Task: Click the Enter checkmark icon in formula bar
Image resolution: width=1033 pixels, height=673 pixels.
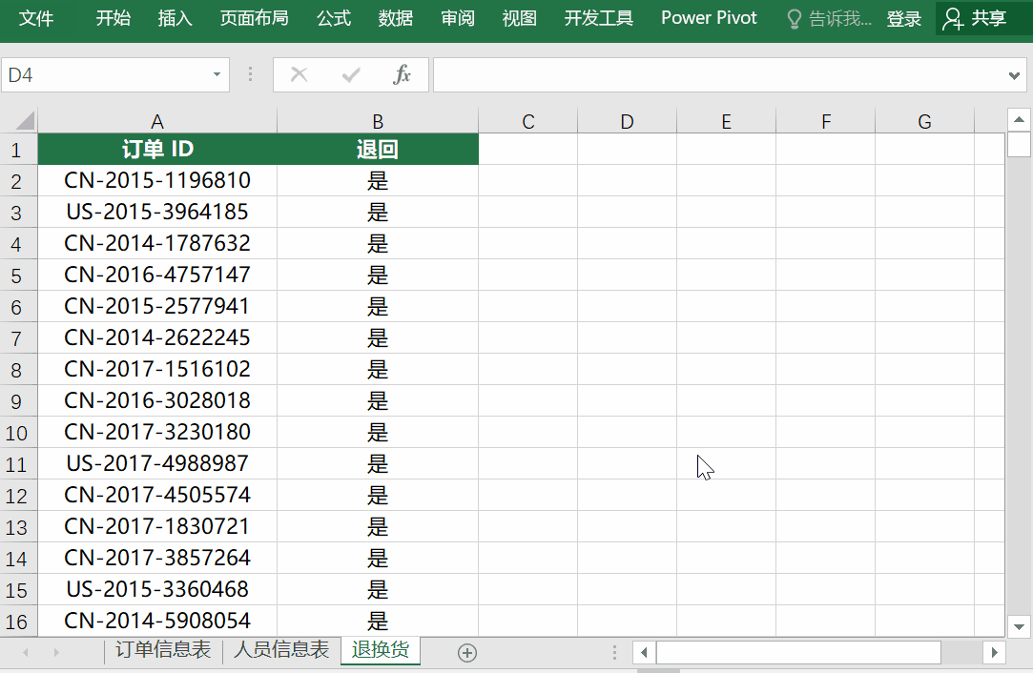Action: point(351,74)
